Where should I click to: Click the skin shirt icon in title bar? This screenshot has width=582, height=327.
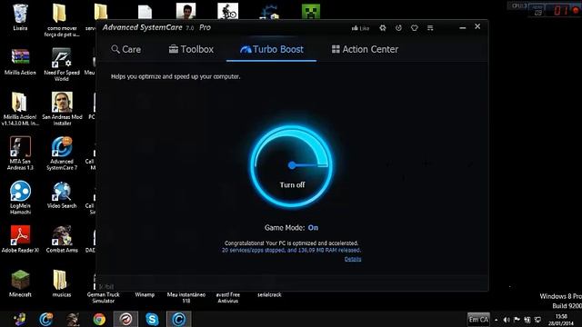(x=415, y=28)
